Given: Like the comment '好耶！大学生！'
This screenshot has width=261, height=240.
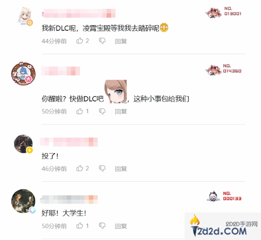Looking at the screenshot, I should (x=80, y=225).
